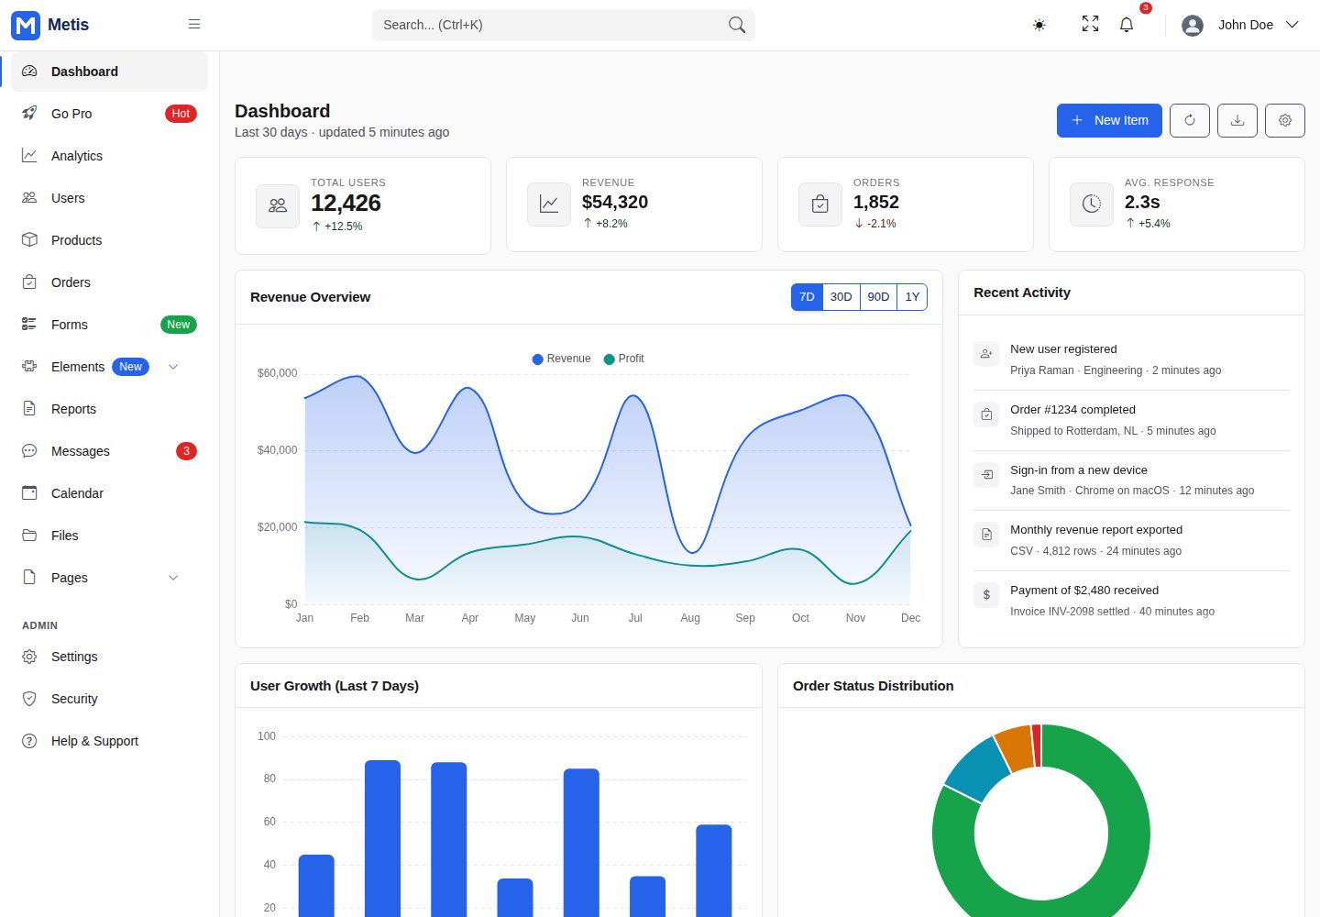This screenshot has height=917, width=1320.
Task: Open Go Pro sidebar link
Action: tap(110, 114)
